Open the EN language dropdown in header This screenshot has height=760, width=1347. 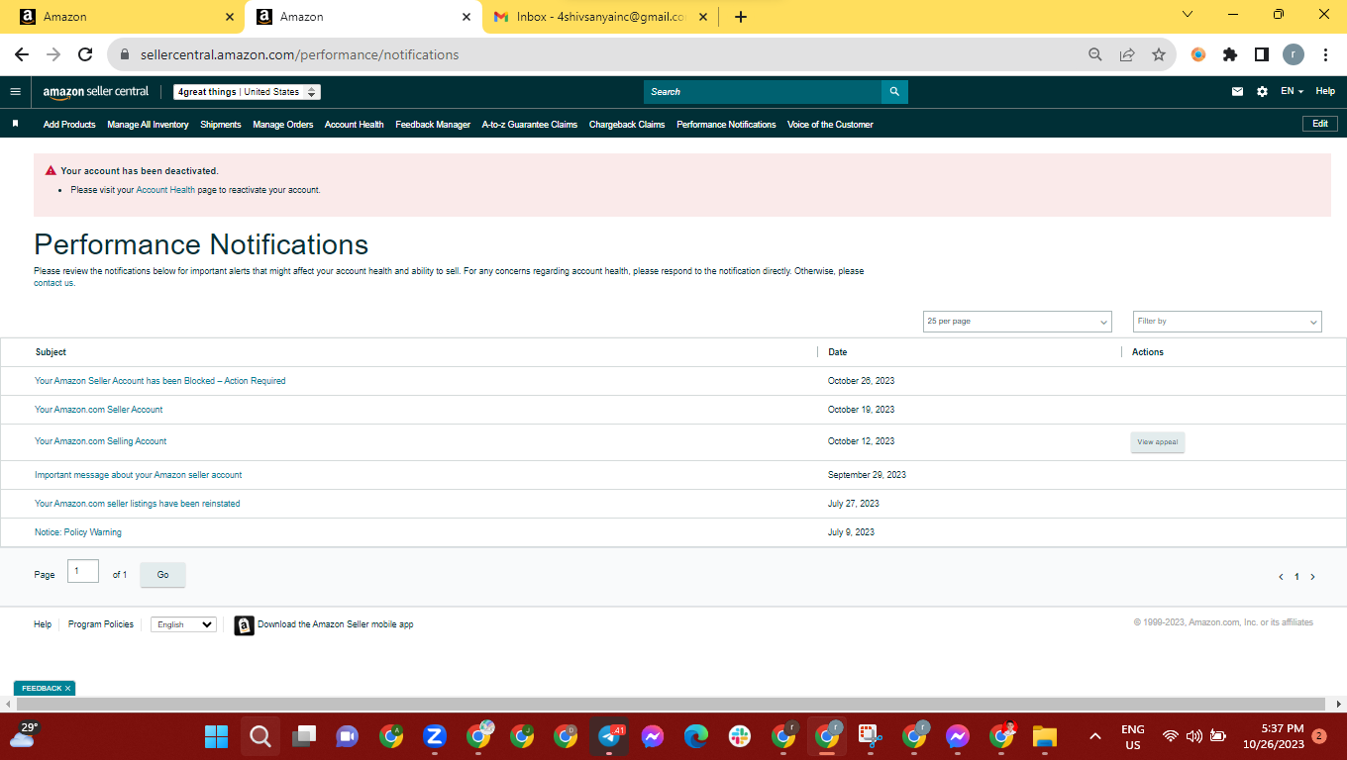pyautogui.click(x=1292, y=91)
